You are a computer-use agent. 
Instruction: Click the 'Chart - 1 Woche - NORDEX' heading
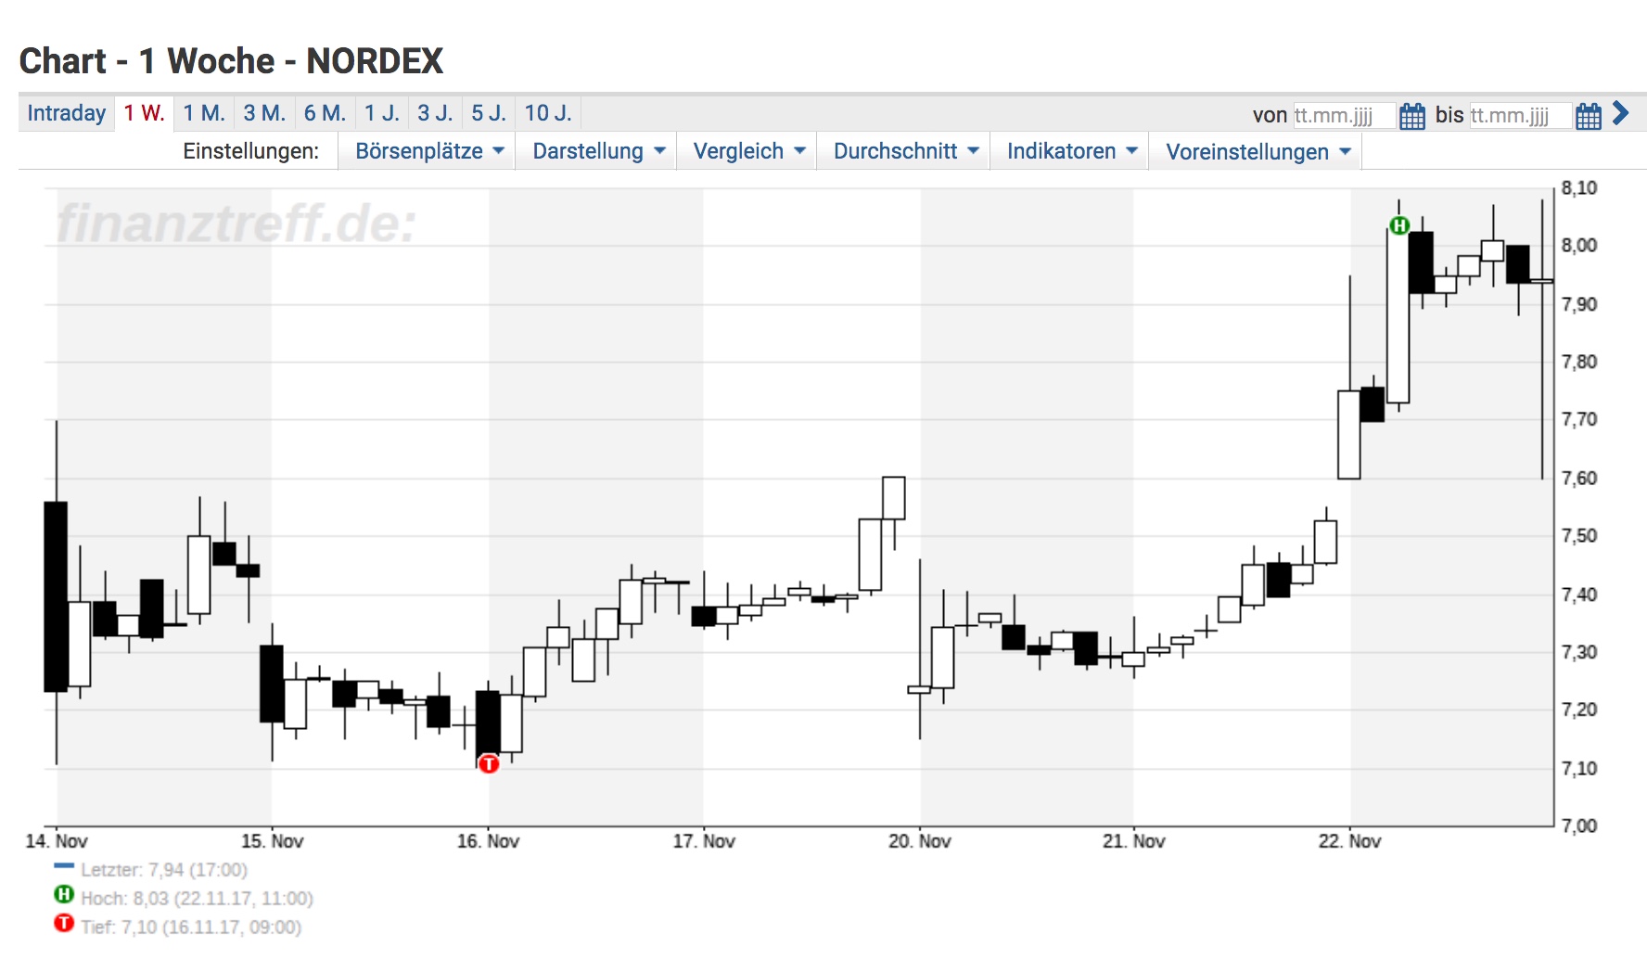click(x=231, y=61)
